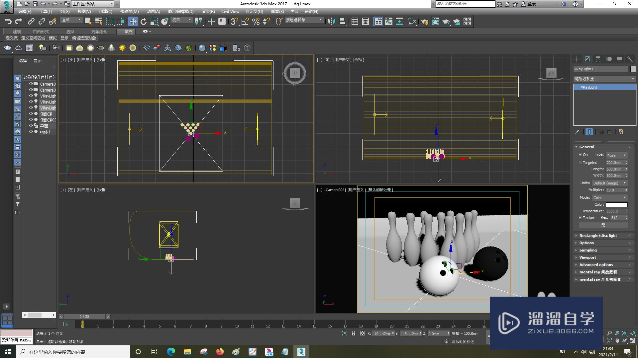Click the Rotate tool icon
Image resolution: width=638 pixels, height=359 pixels.
(x=143, y=22)
